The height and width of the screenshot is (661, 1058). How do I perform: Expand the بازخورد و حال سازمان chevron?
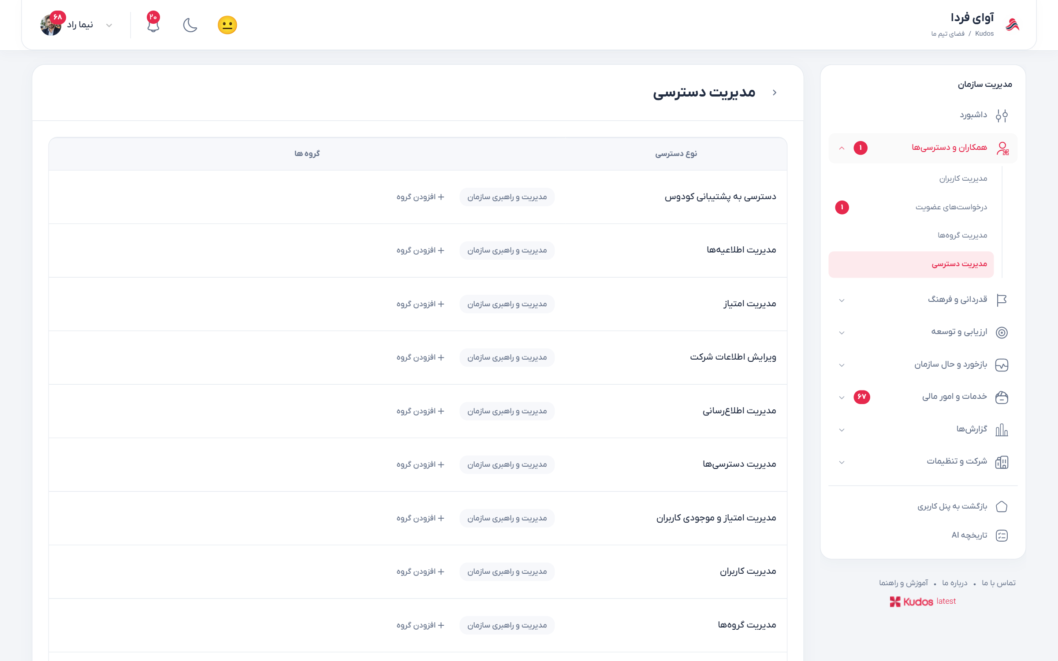[842, 365]
